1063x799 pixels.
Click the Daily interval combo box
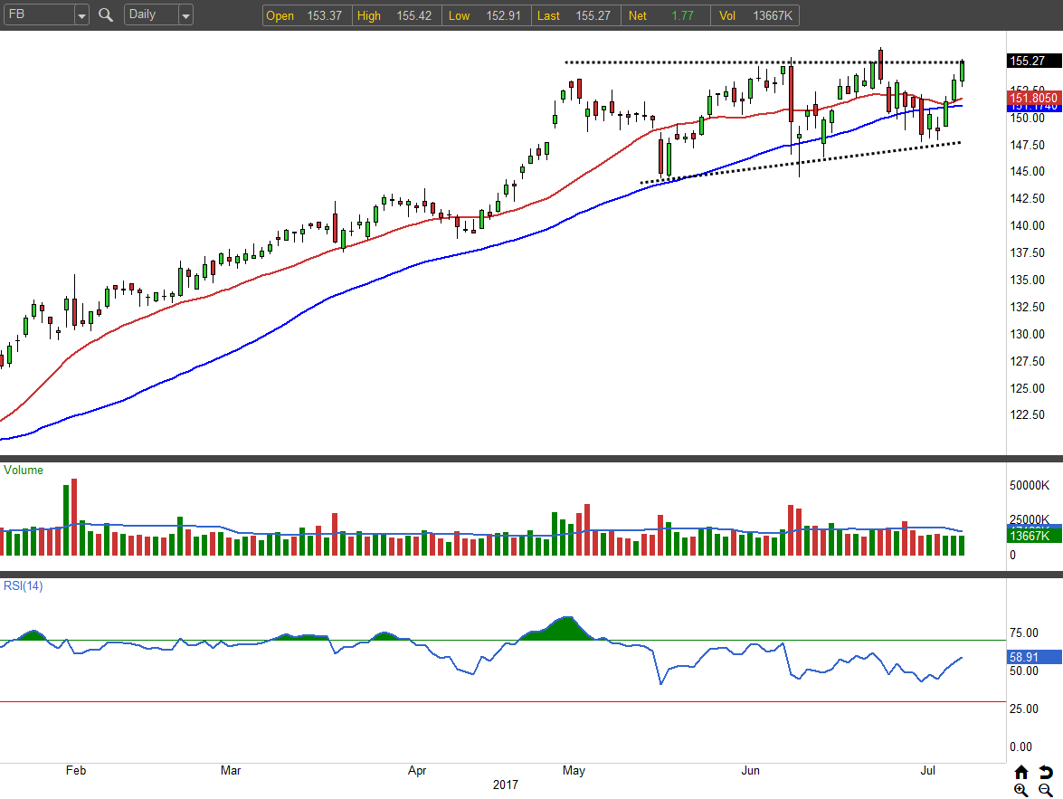pos(150,15)
